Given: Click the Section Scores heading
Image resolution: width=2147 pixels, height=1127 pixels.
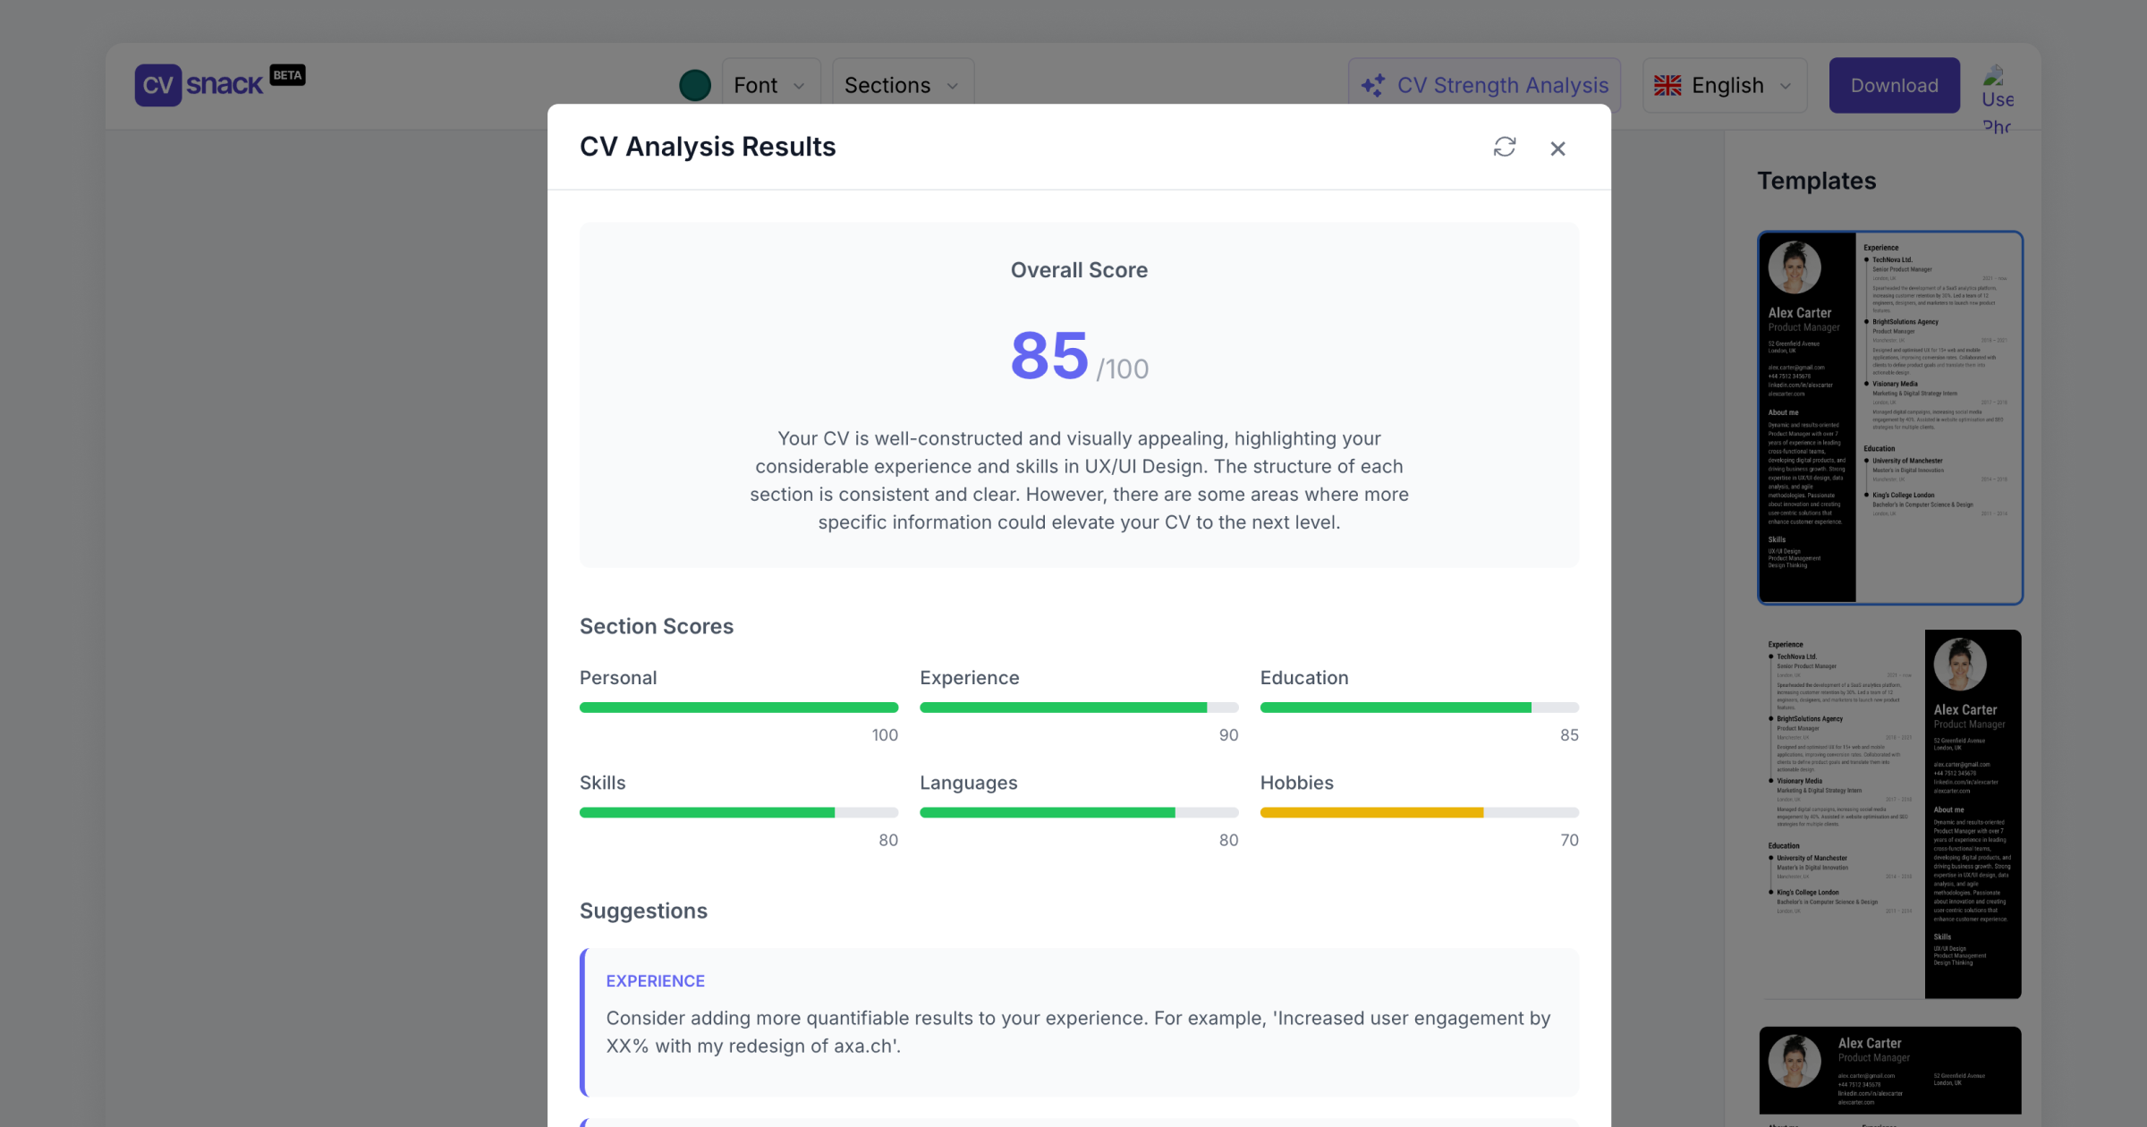Looking at the screenshot, I should point(657,626).
